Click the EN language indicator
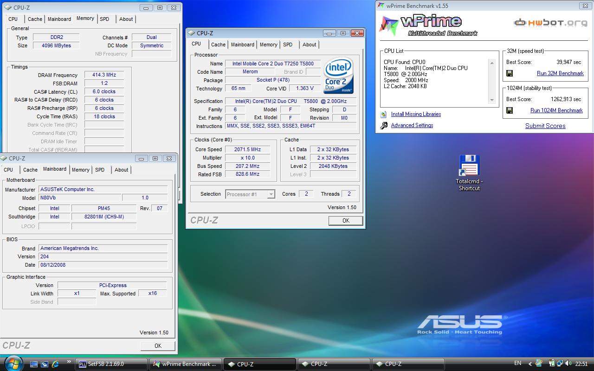Viewport: 594px width, 371px height. click(x=517, y=363)
